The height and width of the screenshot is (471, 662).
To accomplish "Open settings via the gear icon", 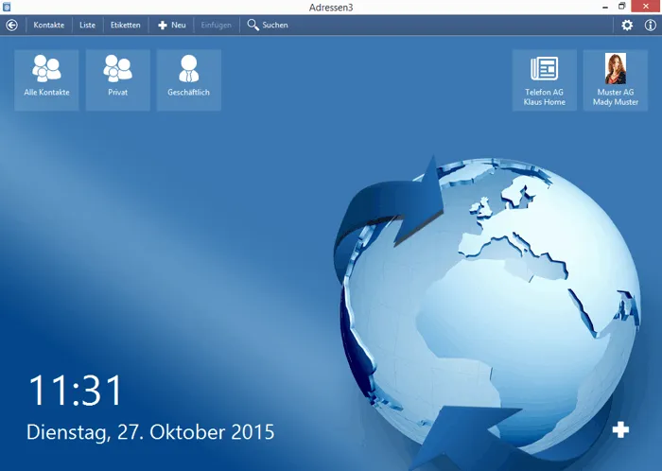I will click(627, 26).
